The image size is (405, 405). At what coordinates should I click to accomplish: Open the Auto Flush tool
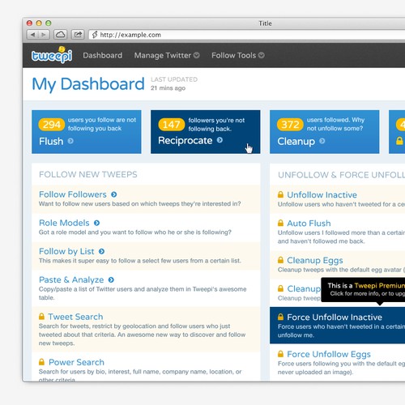point(309,224)
